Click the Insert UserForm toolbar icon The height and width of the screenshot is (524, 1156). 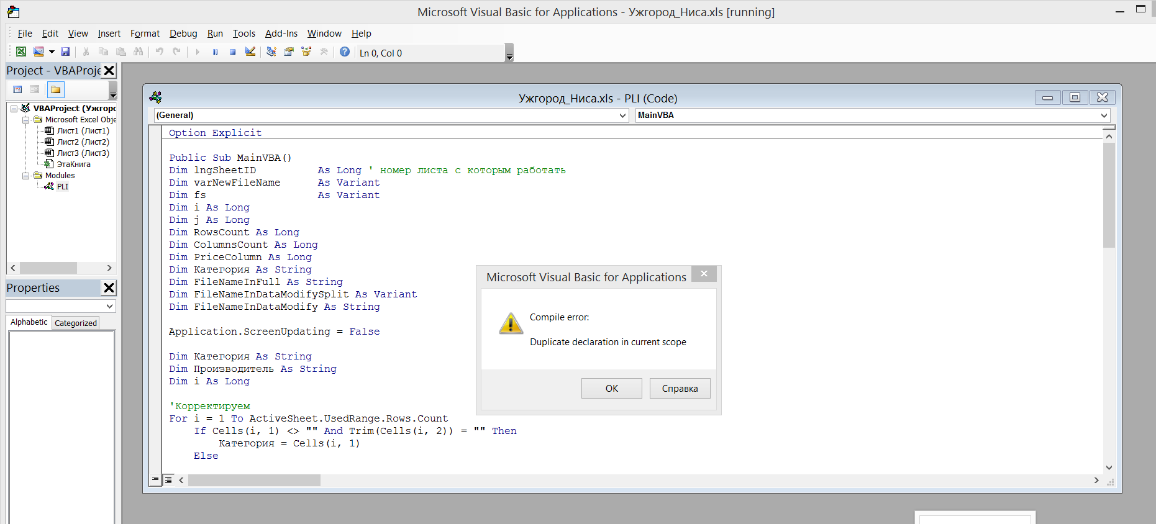(x=39, y=52)
